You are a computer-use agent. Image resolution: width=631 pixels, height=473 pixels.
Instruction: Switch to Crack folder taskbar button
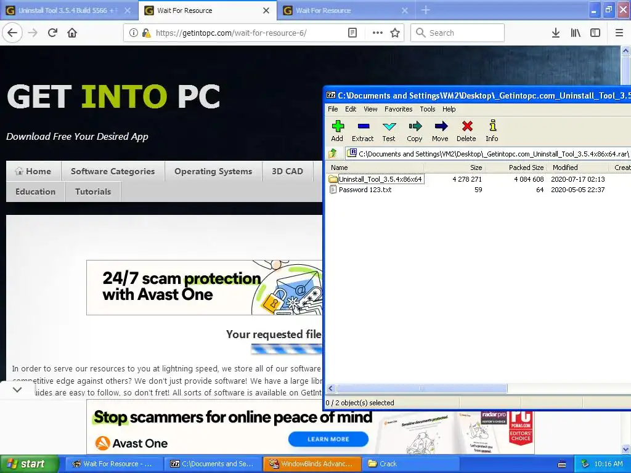tap(411, 464)
